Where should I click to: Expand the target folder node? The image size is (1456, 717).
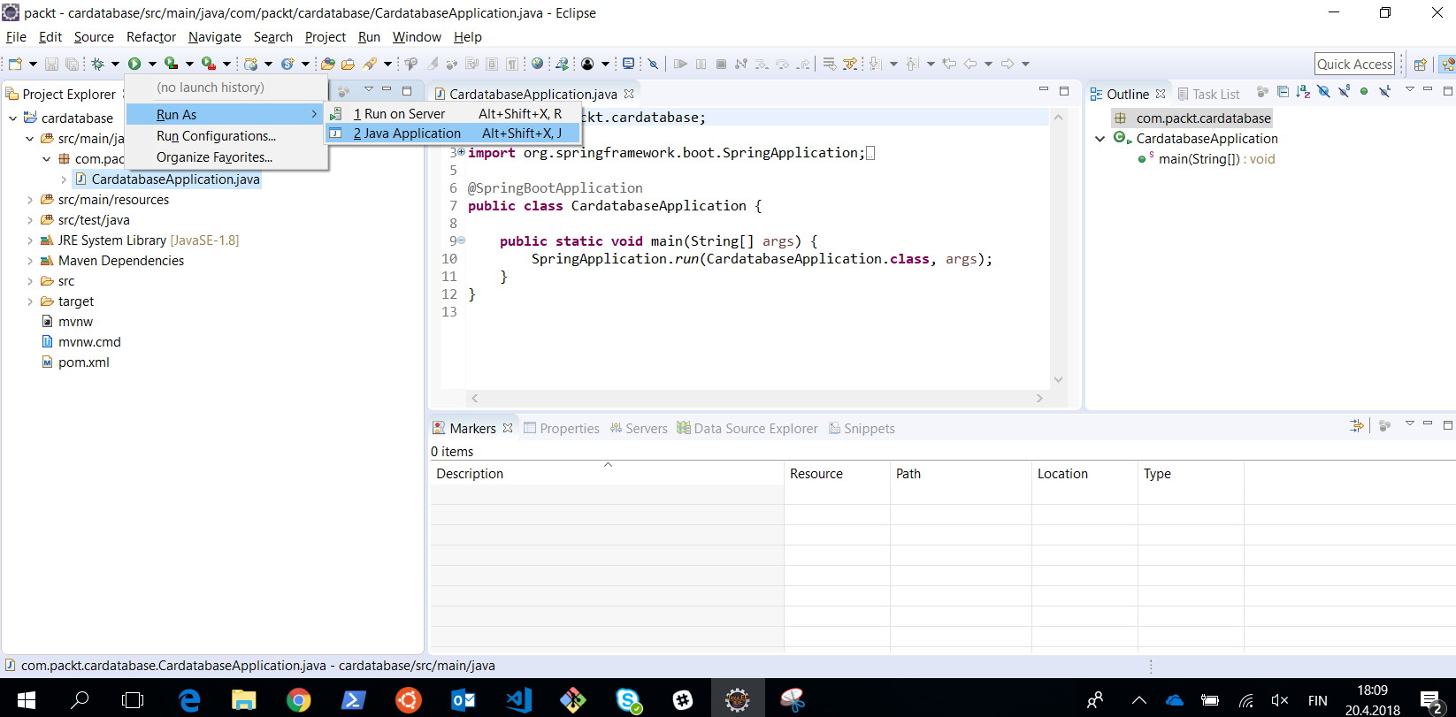29,301
